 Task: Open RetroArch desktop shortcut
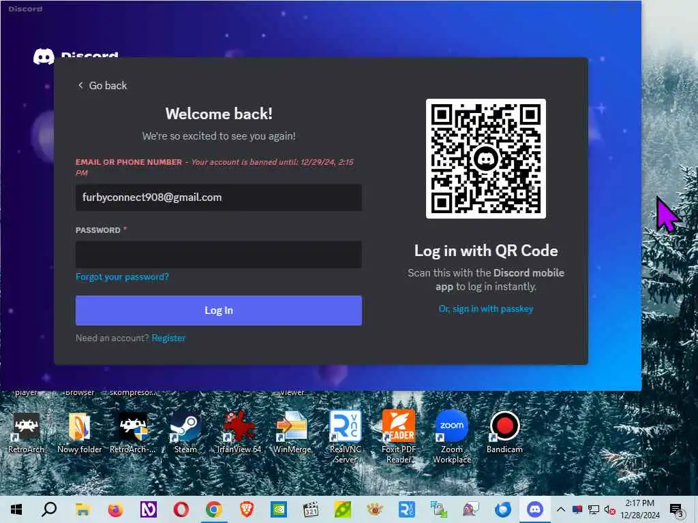[x=27, y=433]
